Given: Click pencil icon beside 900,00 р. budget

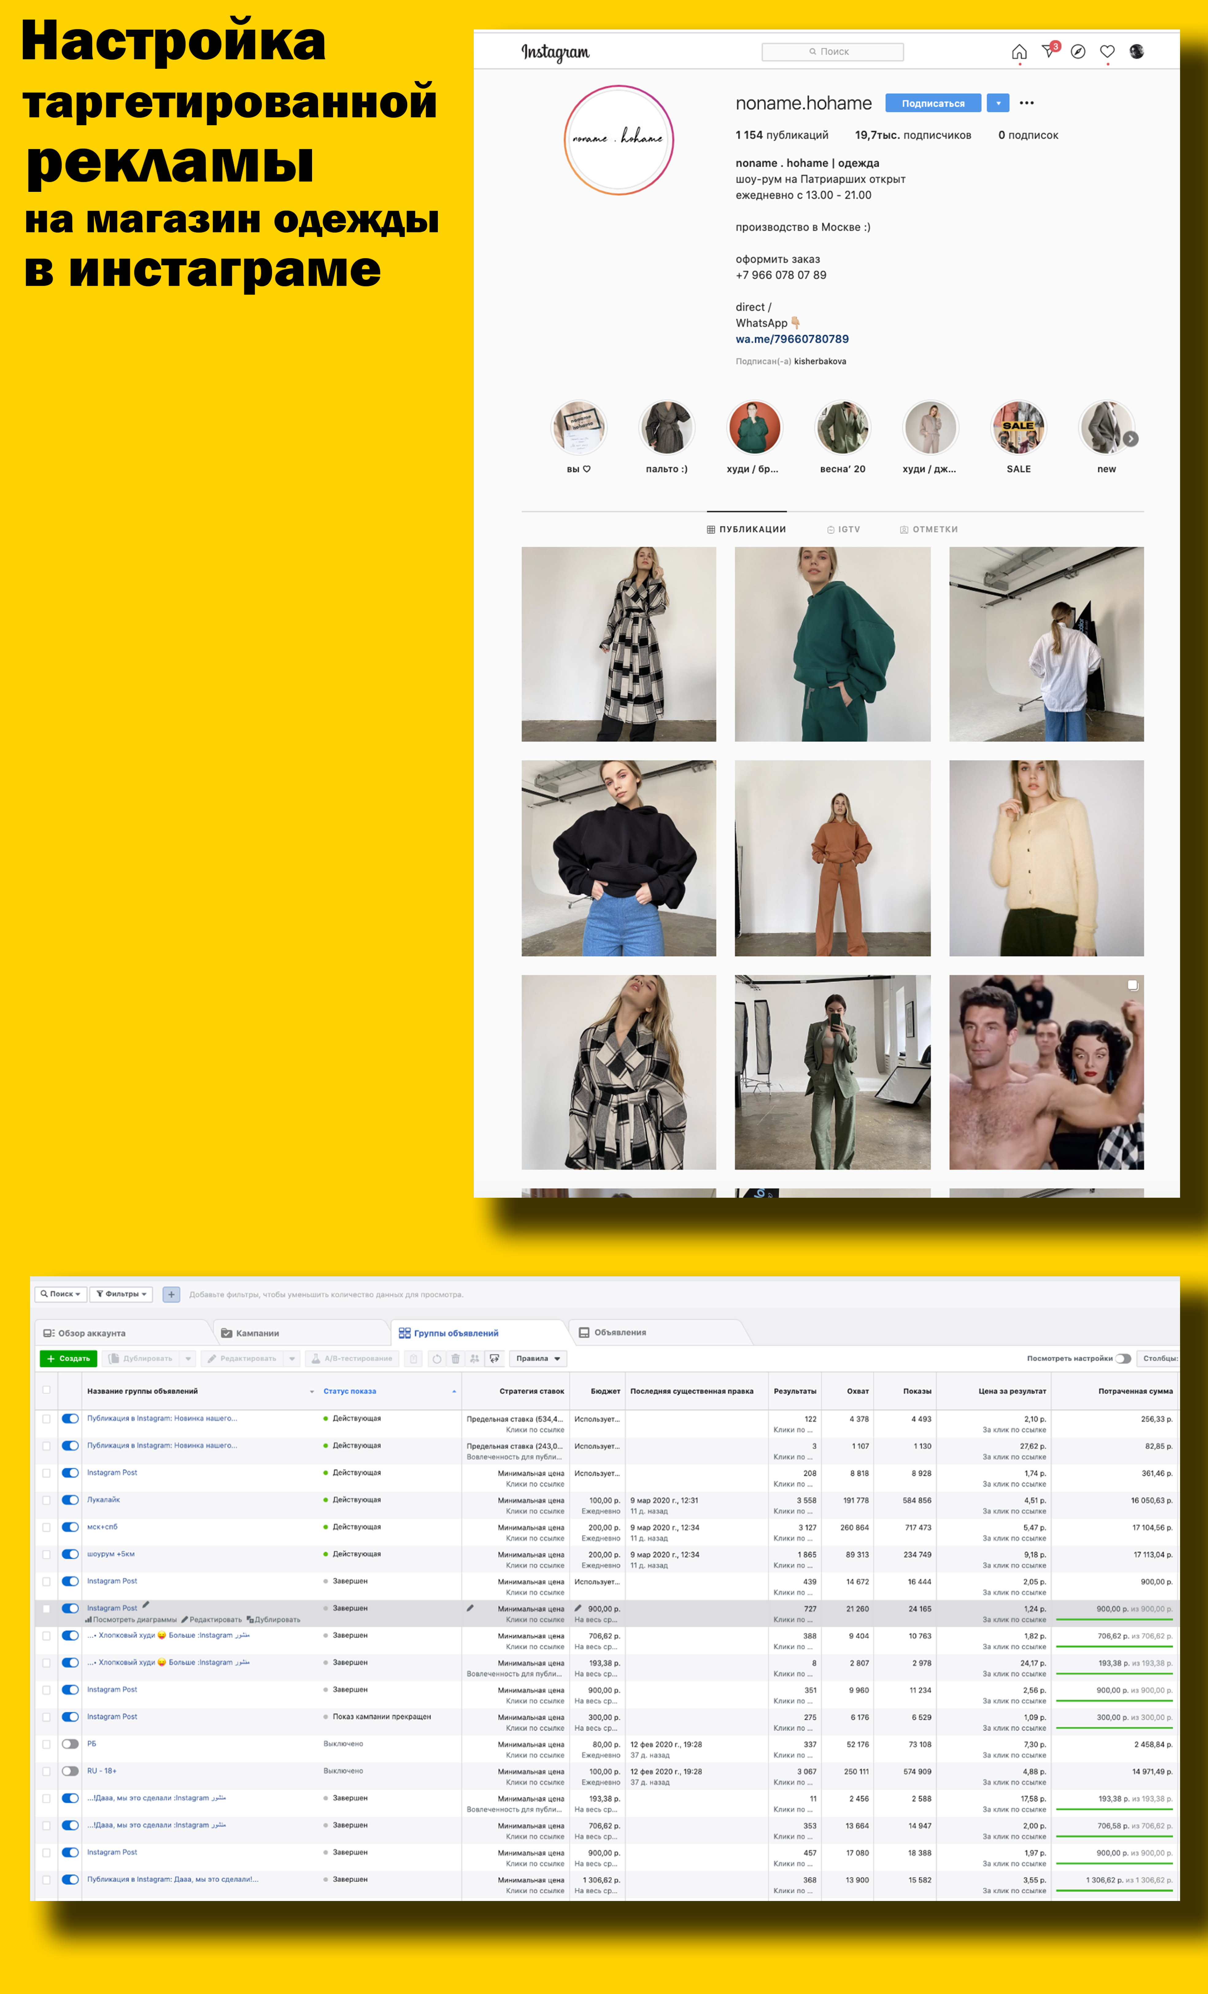Looking at the screenshot, I should tap(578, 1608).
